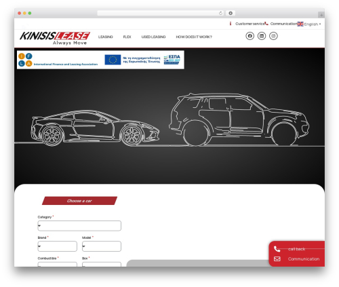Open the Brand dropdown

[57, 246]
